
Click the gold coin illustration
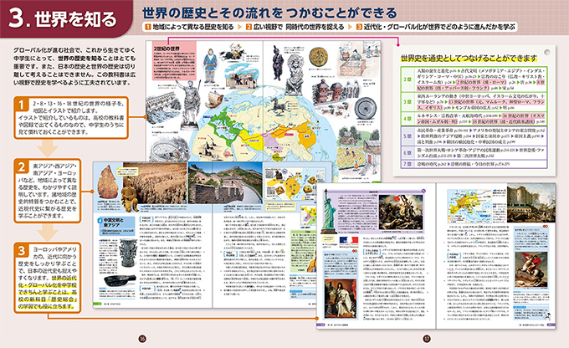pos(318,57)
